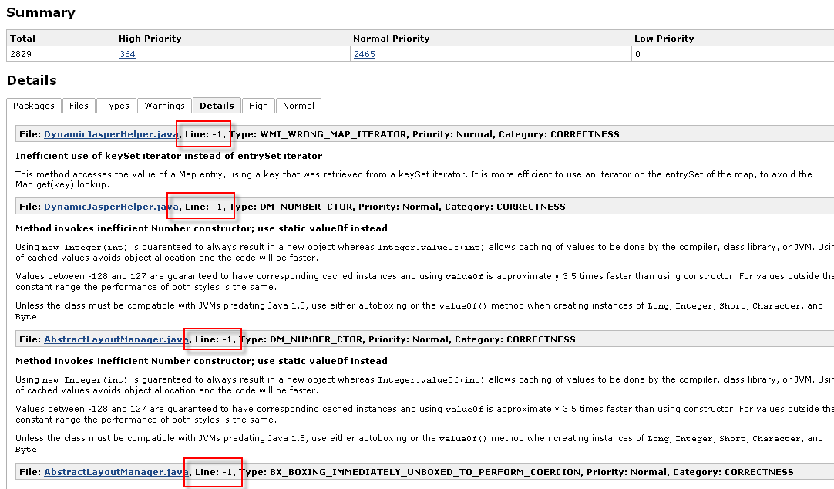
Task: Open the 2465 normal priority warnings link
Action: click(x=364, y=54)
